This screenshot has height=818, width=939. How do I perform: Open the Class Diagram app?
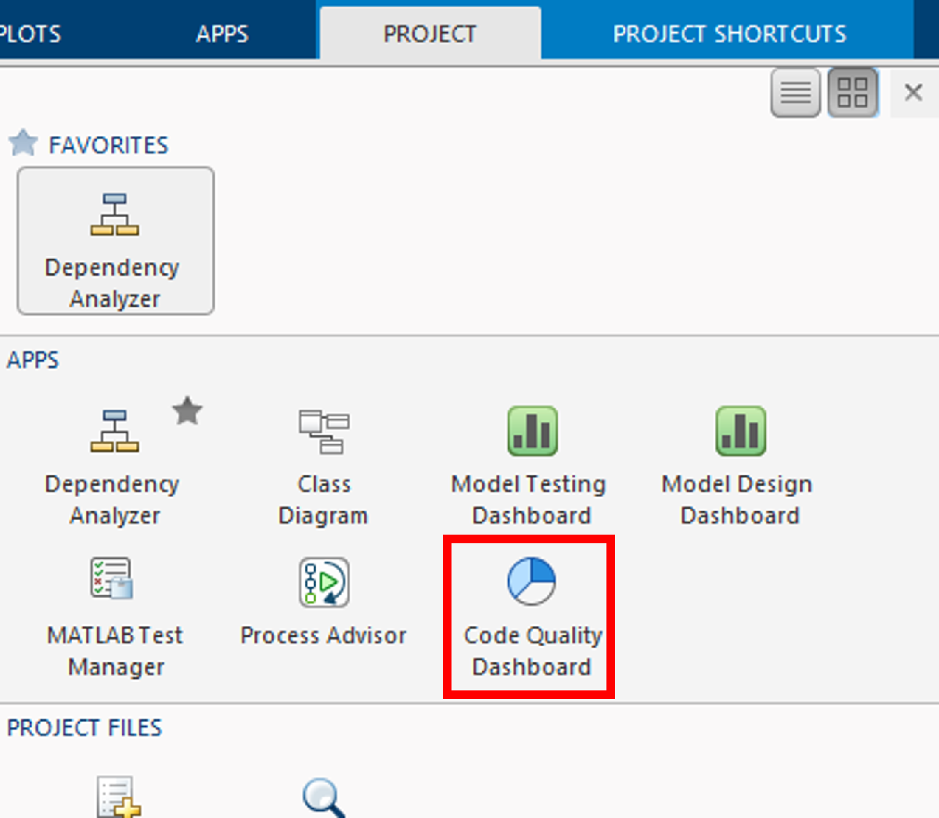323,463
